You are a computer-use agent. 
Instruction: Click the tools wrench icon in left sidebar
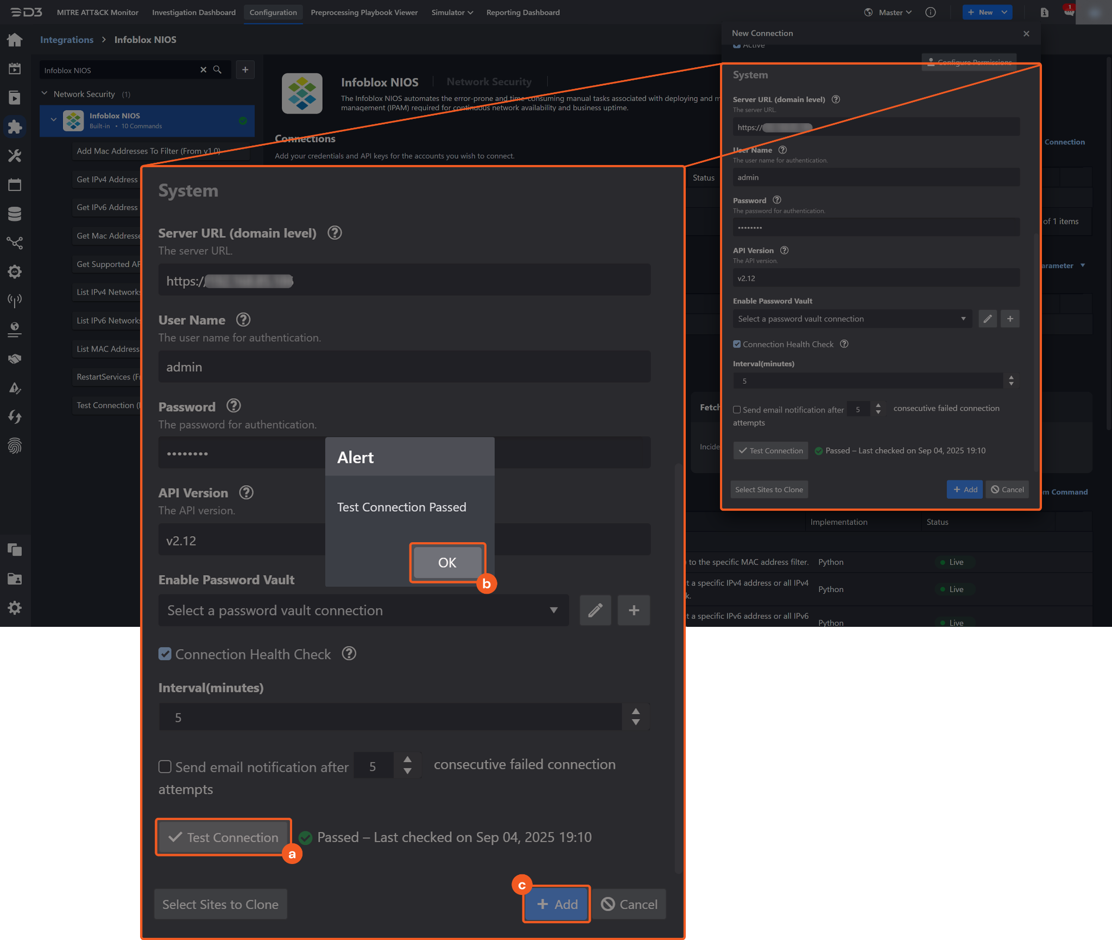click(x=15, y=156)
